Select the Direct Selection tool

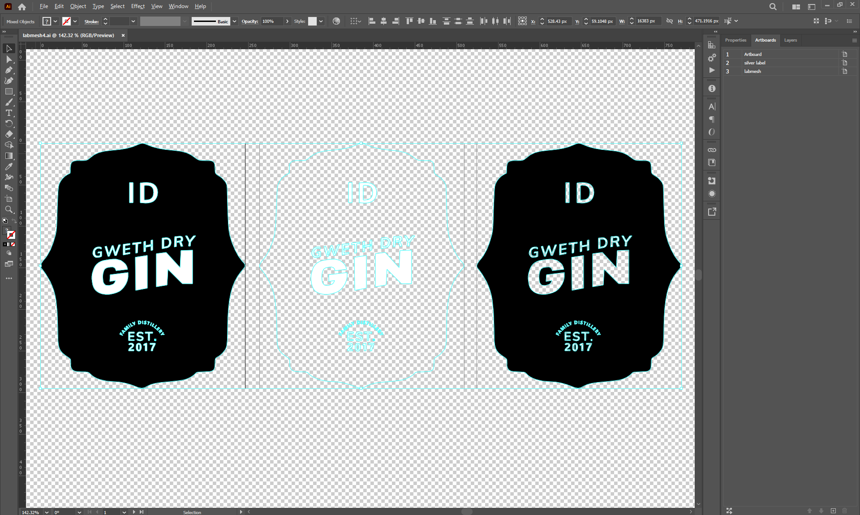coord(9,59)
